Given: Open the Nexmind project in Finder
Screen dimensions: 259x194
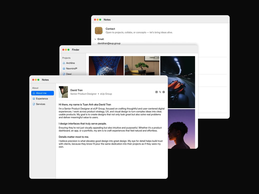Looking at the screenshot, I should (x=72, y=68).
